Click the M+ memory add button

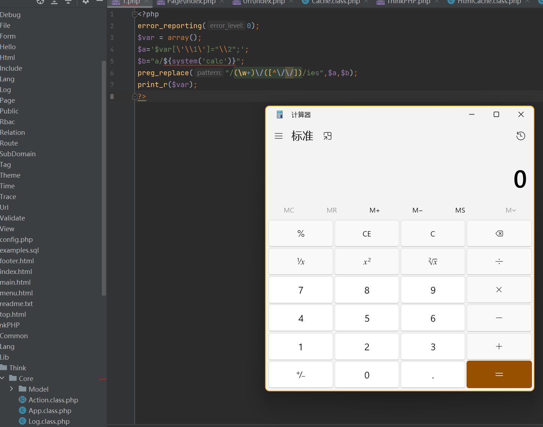(x=375, y=210)
